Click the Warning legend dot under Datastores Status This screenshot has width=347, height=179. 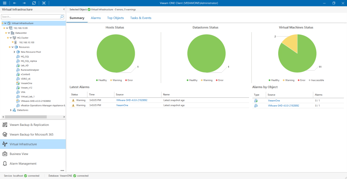pos(202,80)
